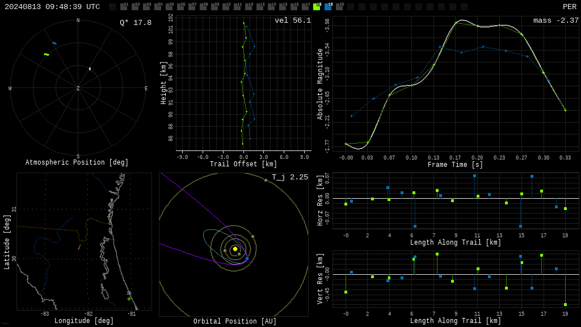Viewport: 581px width, 327px height.
Task: Click camera station box 15
Action: [x=283, y=6]
